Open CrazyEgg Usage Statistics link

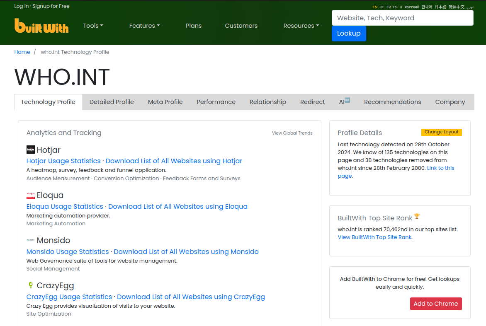[69, 297]
